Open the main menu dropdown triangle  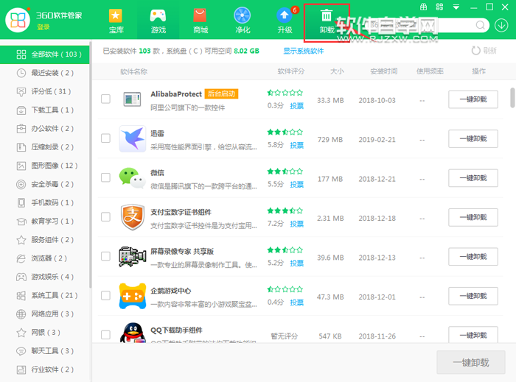tap(456, 7)
